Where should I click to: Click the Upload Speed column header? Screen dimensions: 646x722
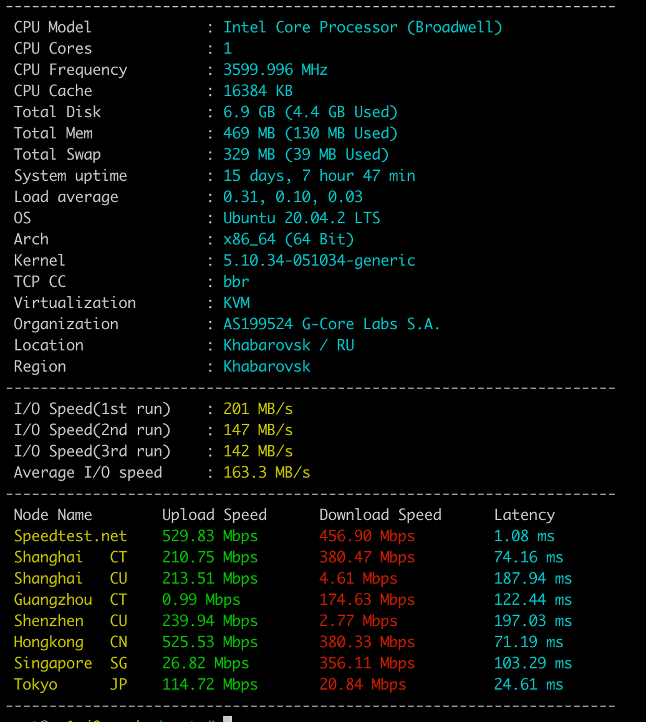click(214, 515)
